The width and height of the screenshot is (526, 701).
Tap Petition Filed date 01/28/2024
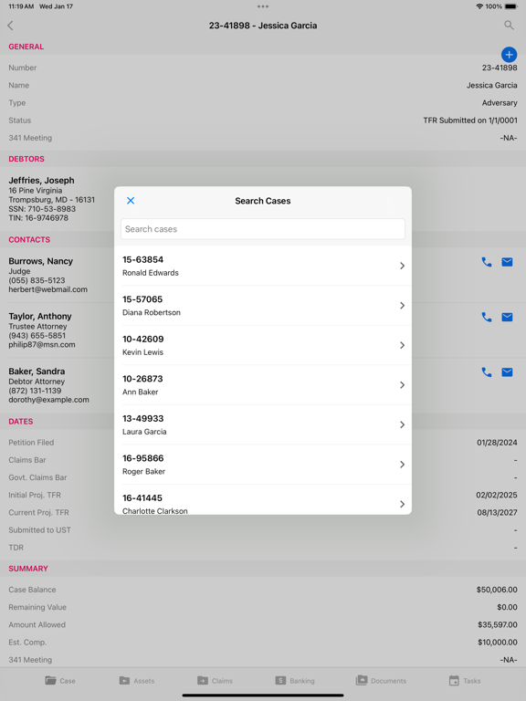point(497,442)
